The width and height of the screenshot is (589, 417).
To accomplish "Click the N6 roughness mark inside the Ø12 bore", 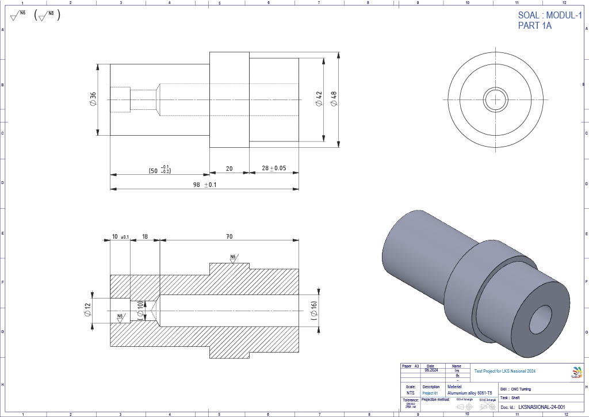I will click(120, 318).
